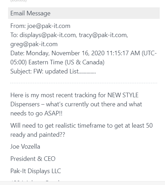
Task: Click the 'FW: updated List' subject text
Action: pos(65,71)
